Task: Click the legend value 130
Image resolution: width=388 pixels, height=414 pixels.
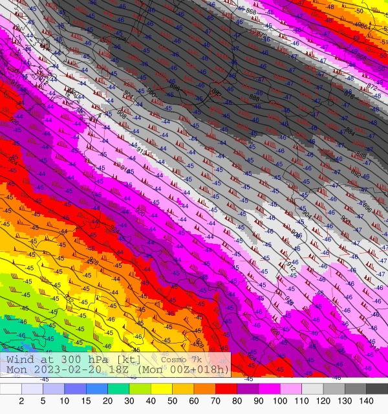Action: 345,401
